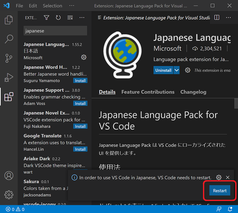Select Japanese Novel Extension list entry
Screen dimensions: 238x213
[x=55, y=120]
